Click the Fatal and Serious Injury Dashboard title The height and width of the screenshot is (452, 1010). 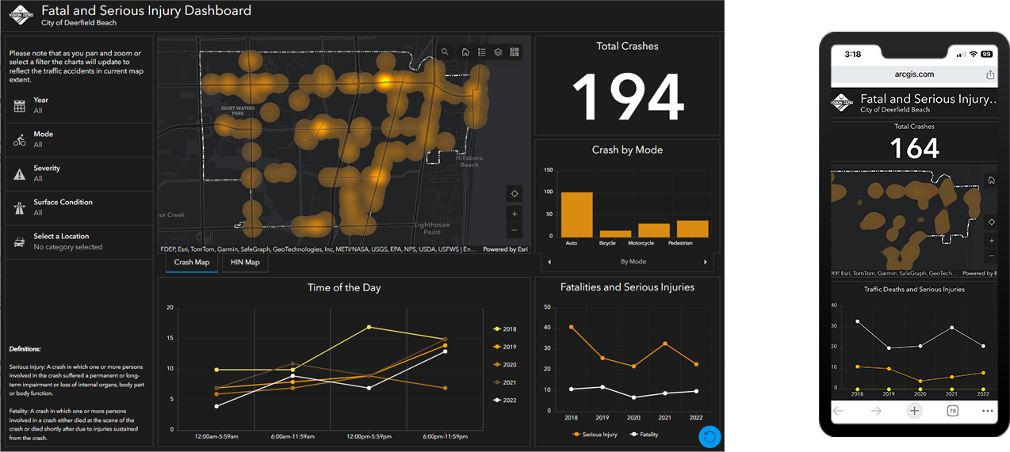(147, 11)
